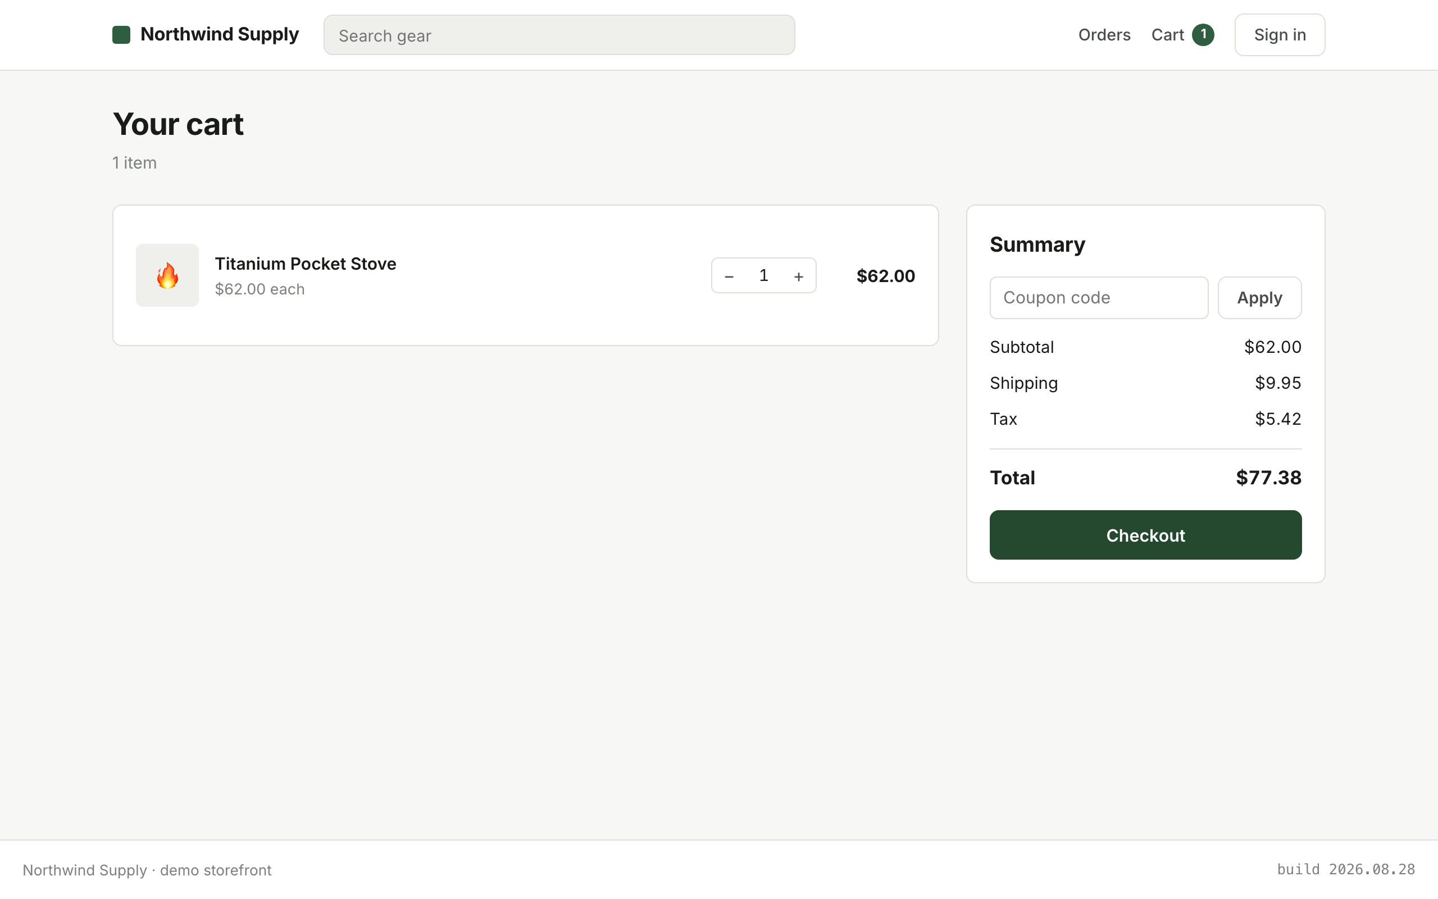The image size is (1438, 899).
Task: Click the build 2026.08.28 footer label
Action: tap(1346, 870)
